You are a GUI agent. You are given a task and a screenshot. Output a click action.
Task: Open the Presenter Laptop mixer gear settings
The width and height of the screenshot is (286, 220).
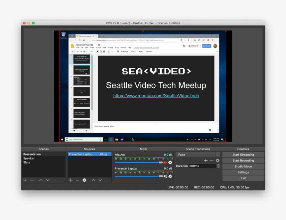[170, 176]
